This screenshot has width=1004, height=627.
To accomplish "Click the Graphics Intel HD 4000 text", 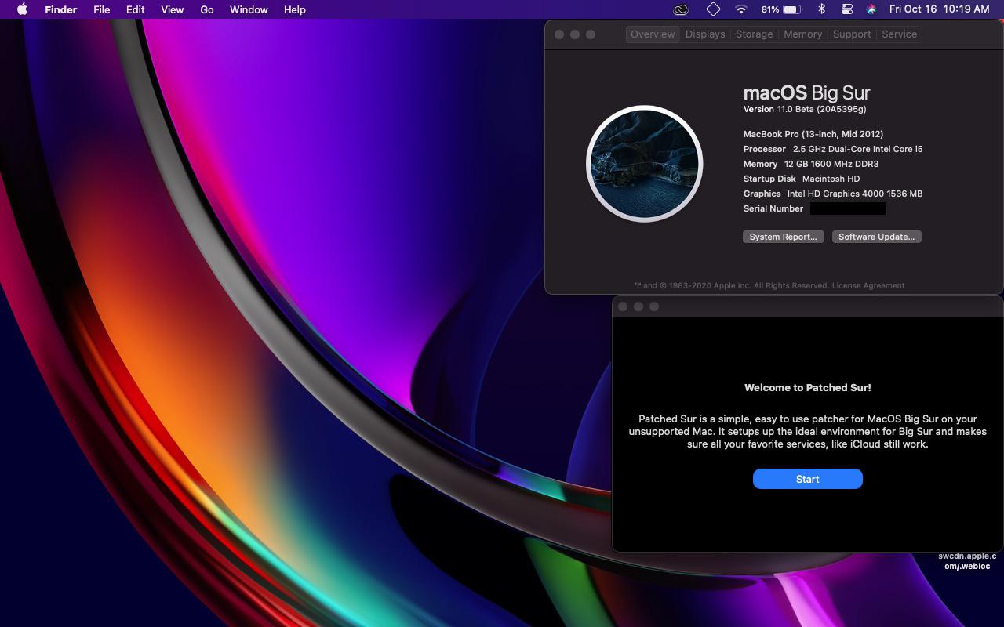I will tap(833, 194).
